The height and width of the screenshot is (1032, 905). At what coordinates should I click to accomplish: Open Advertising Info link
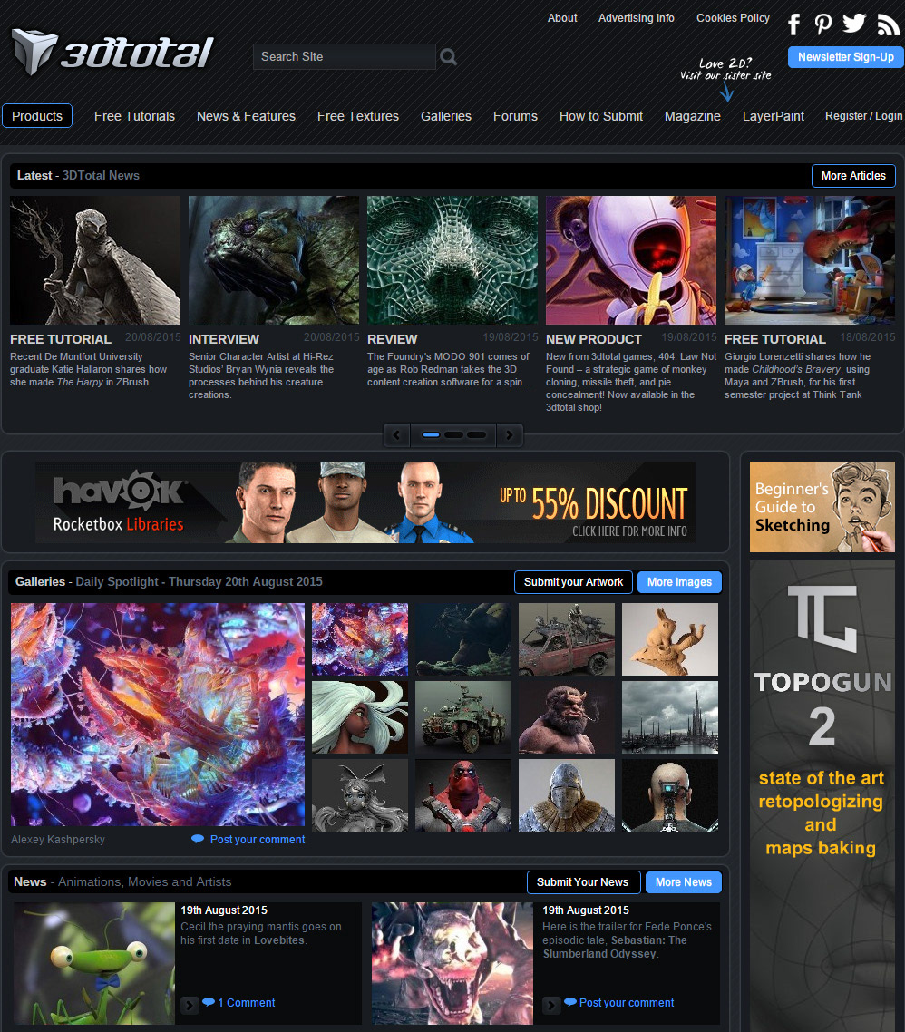[x=636, y=18]
